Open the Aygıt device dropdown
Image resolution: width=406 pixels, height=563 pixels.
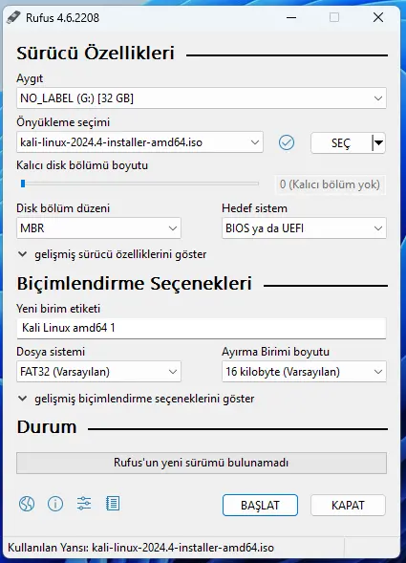202,98
